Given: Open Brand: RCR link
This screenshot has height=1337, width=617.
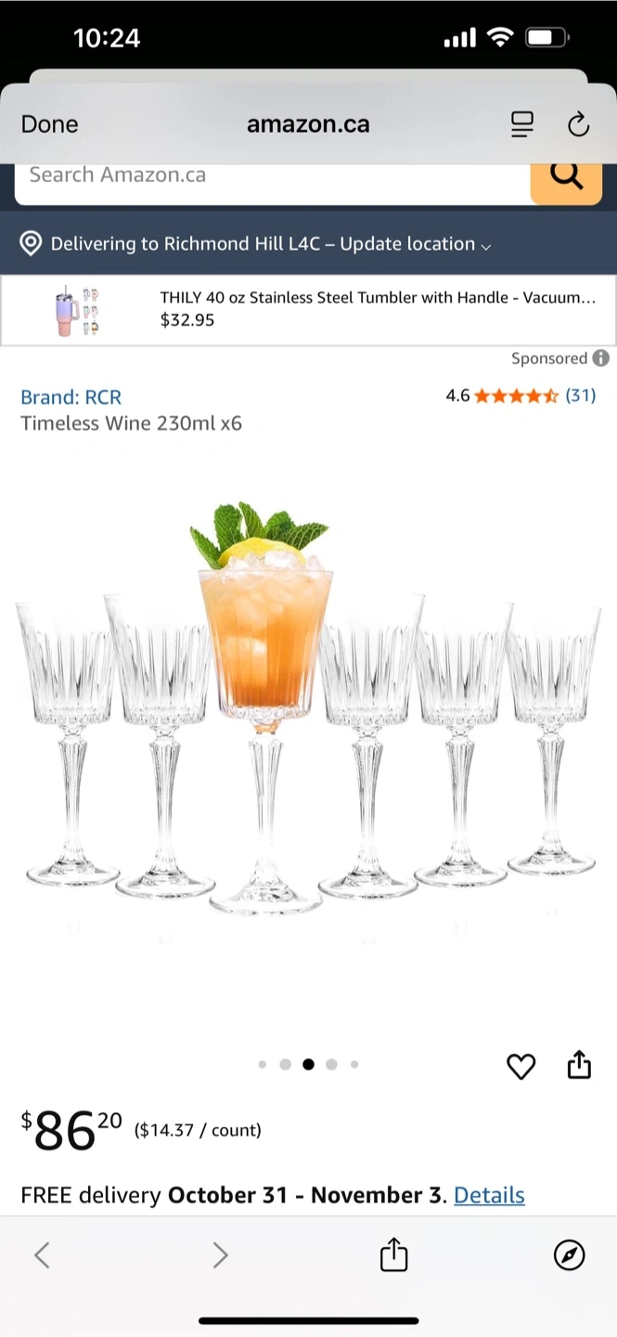Looking at the screenshot, I should tap(71, 396).
